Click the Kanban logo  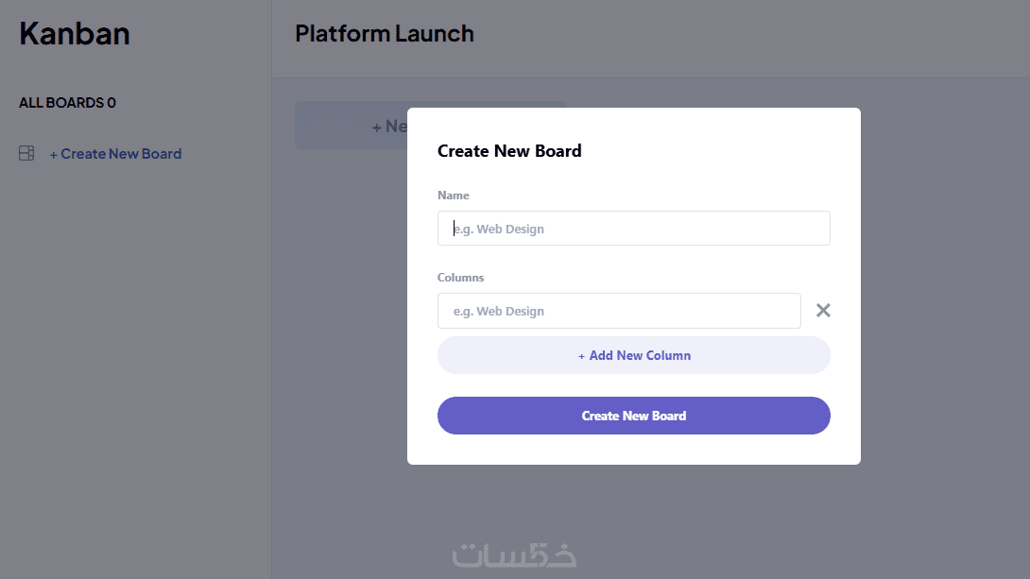75,34
